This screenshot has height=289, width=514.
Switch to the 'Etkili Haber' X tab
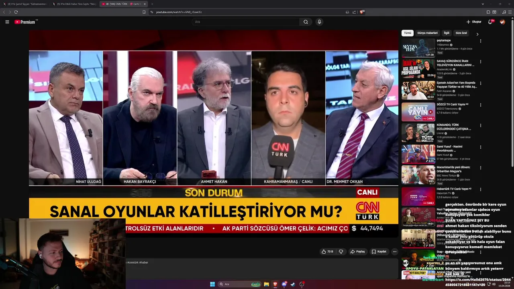point(74,4)
